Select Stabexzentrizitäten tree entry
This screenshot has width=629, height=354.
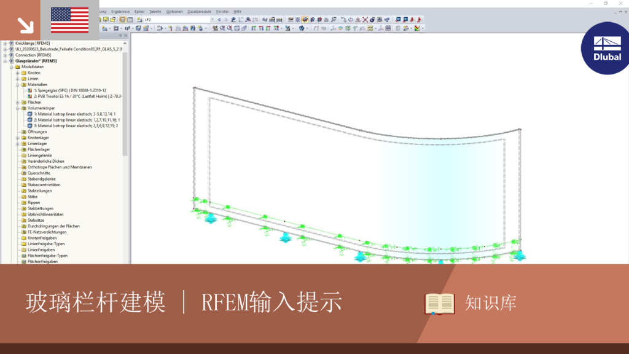click(44, 185)
